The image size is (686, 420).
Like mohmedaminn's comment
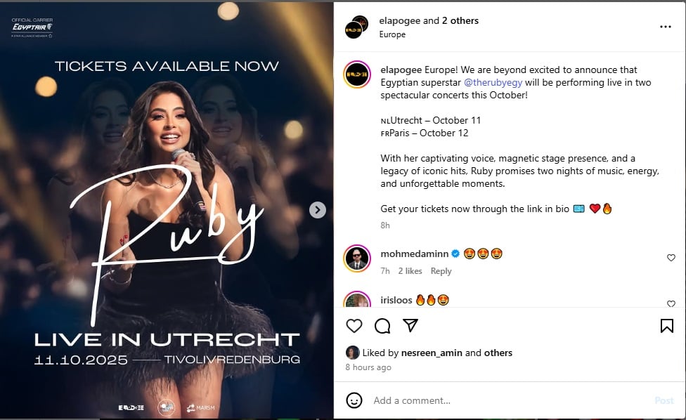click(671, 258)
